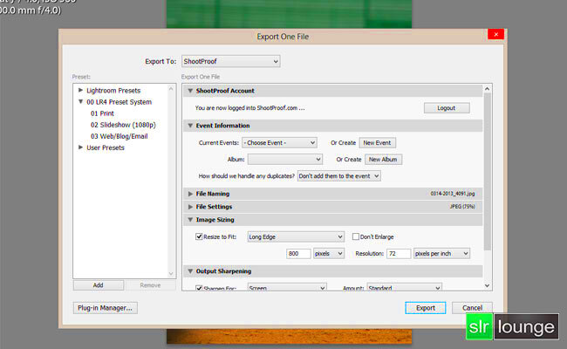Open the pixels per inch dropdown
567x349 pixels.
click(441, 254)
